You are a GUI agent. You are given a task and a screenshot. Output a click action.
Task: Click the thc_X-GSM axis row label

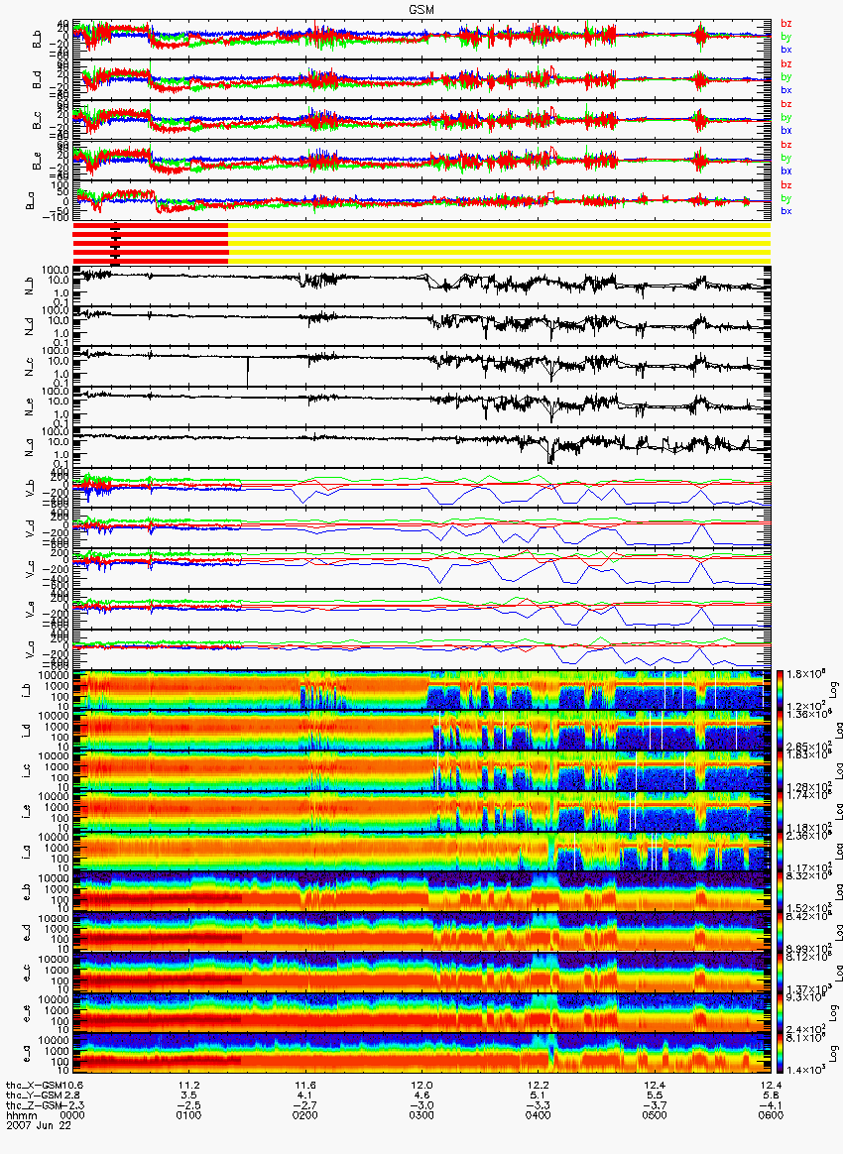(x=35, y=1085)
